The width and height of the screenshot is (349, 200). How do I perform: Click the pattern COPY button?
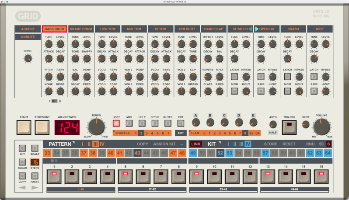point(143,144)
